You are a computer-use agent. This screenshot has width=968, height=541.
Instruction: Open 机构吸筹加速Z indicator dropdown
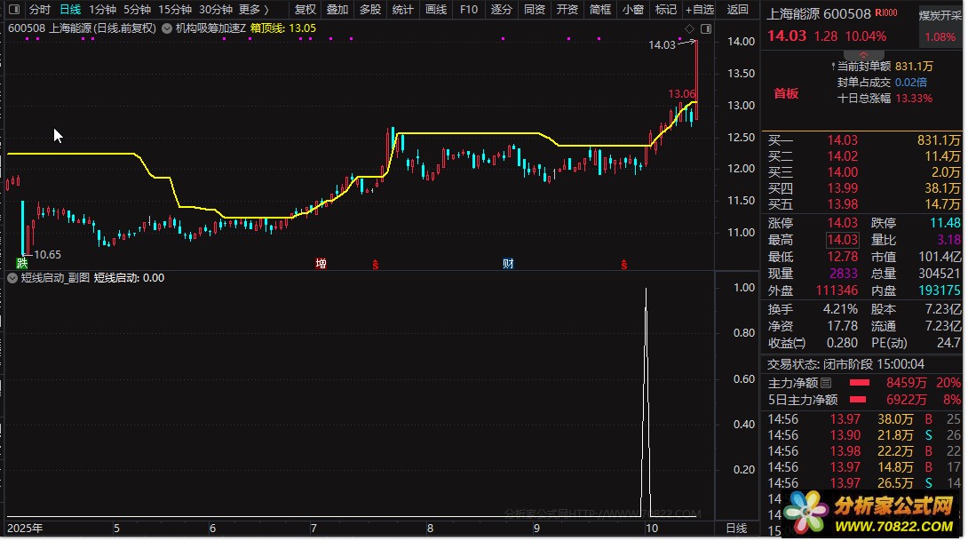pyautogui.click(x=167, y=28)
